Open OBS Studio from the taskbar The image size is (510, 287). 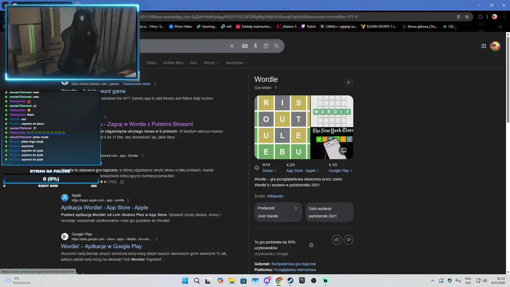click(314, 281)
